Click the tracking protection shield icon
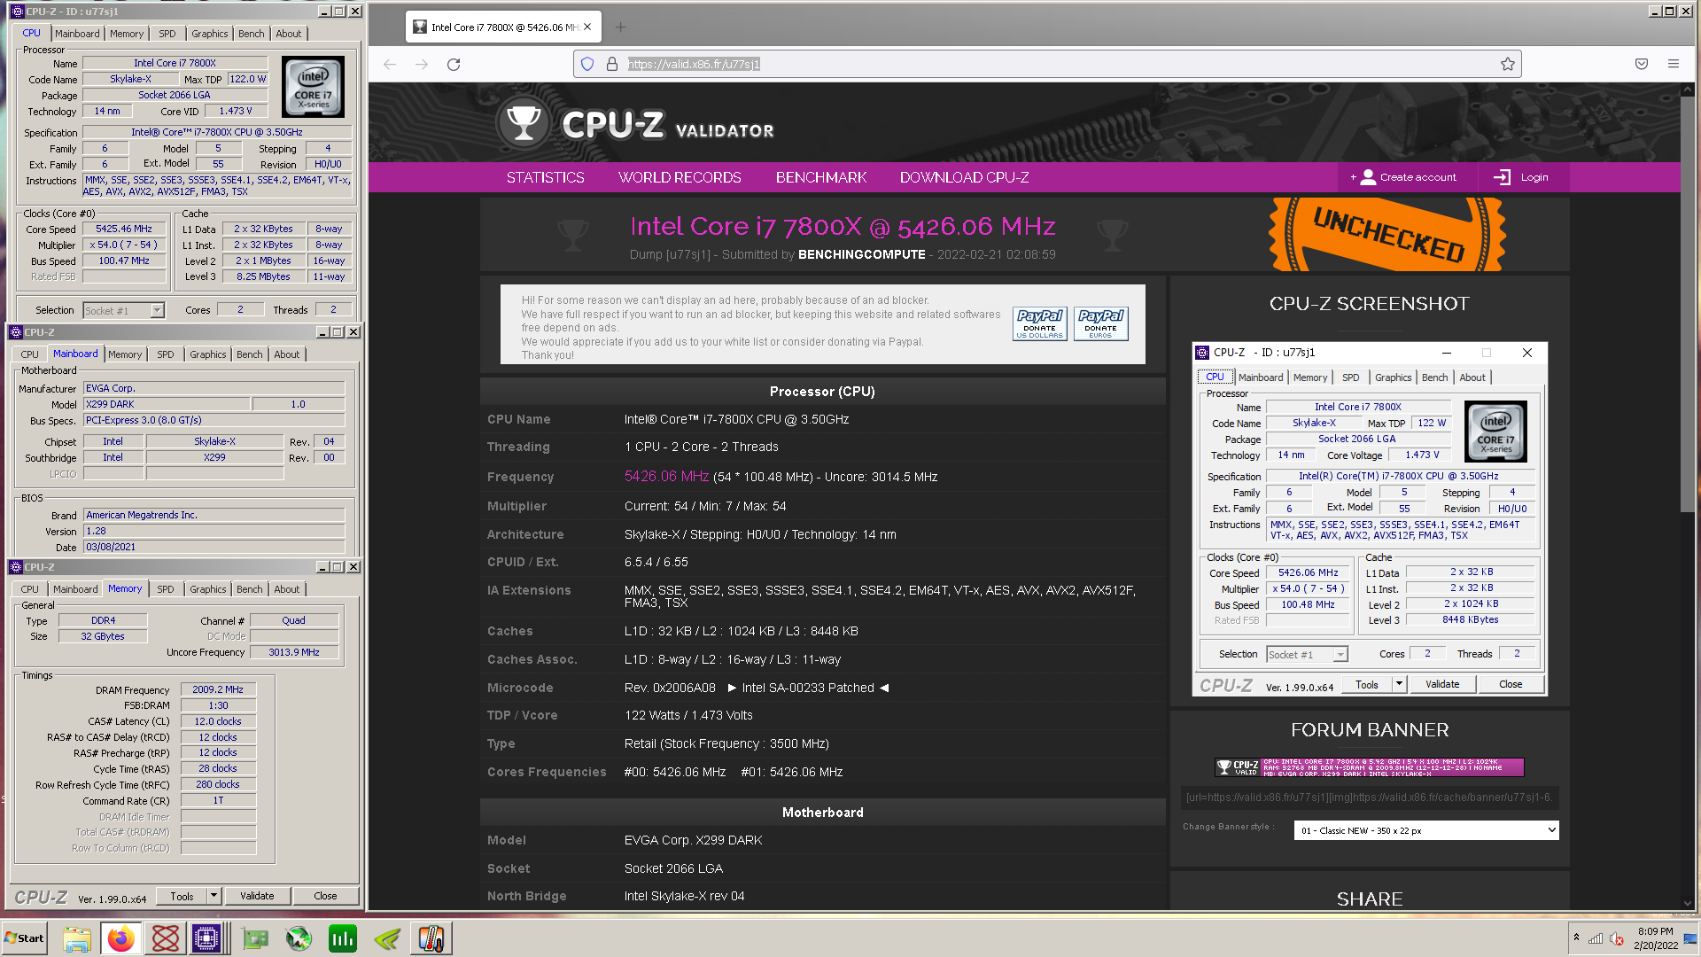The height and width of the screenshot is (957, 1701). (x=586, y=64)
